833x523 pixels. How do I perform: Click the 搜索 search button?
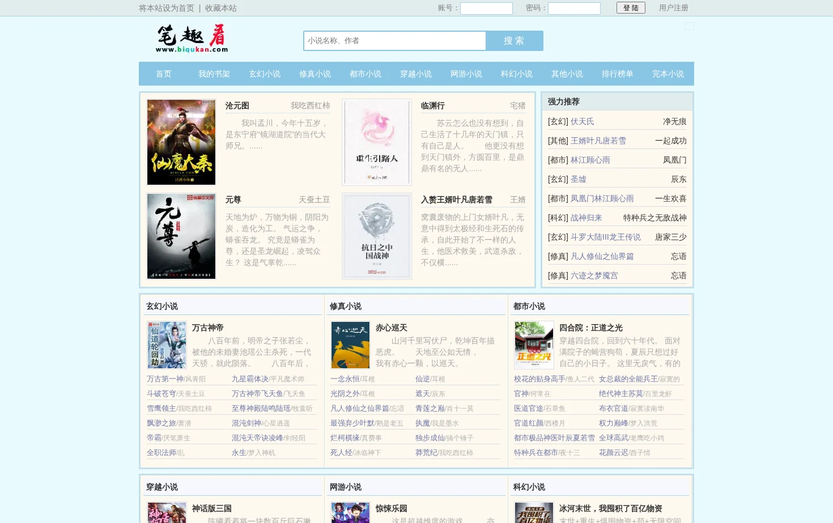click(514, 41)
